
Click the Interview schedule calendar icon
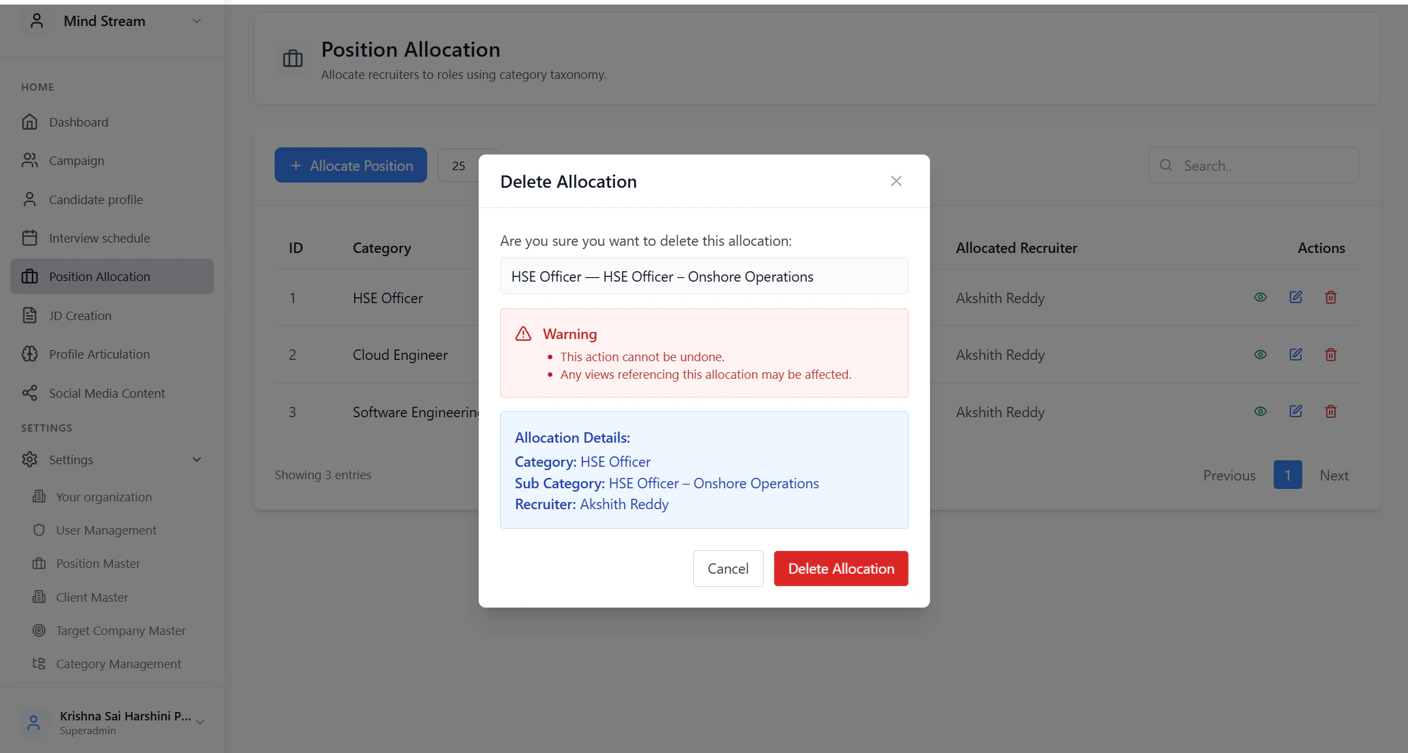click(x=29, y=238)
